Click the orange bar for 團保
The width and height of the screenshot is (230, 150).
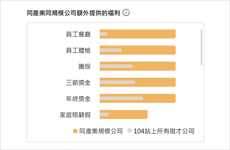coord(138,66)
